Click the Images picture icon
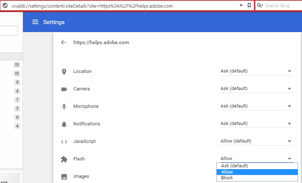 [x=64, y=177]
